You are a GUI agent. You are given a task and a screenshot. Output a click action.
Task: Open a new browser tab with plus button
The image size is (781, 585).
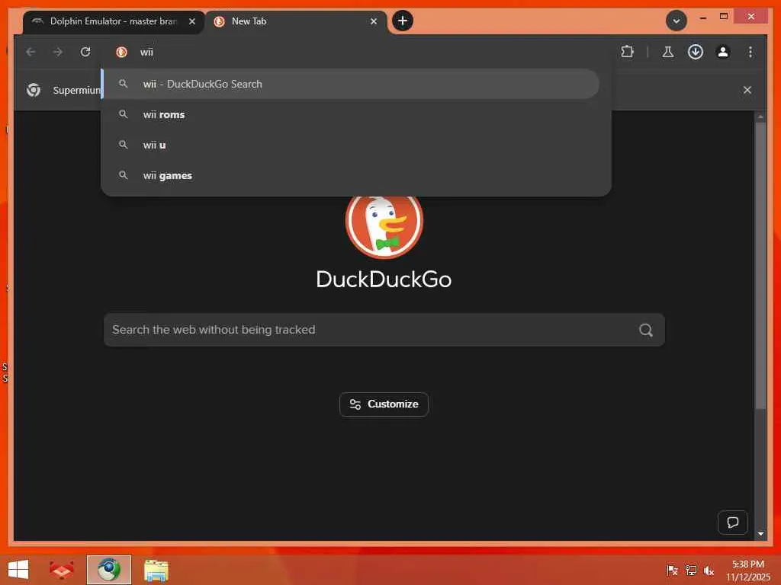tap(403, 21)
